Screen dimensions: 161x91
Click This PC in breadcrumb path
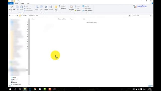(x=25, y=16)
